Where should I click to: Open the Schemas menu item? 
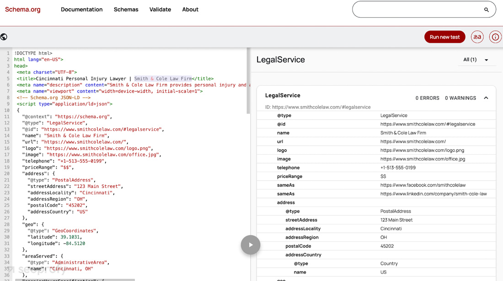126,9
